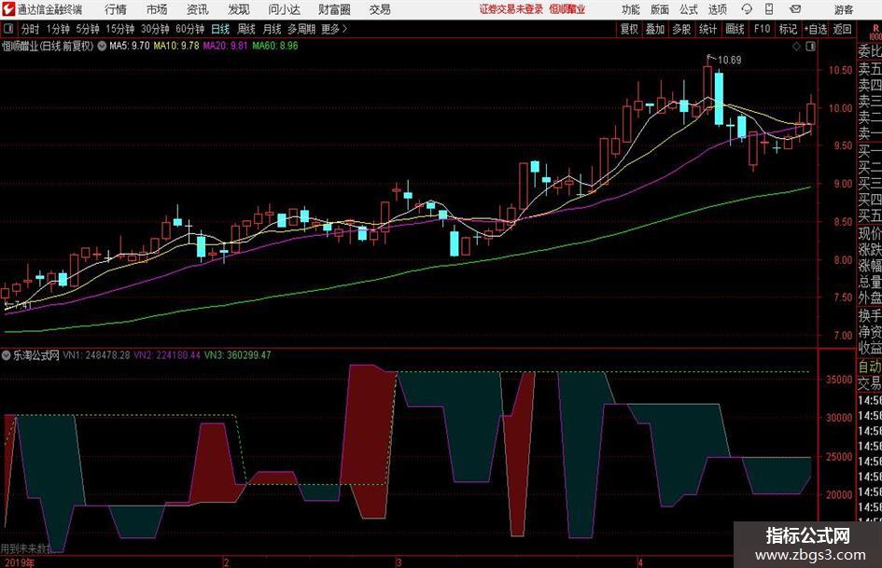Open the 多周期 multi-period view
This screenshot has height=568, width=882.
click(301, 29)
